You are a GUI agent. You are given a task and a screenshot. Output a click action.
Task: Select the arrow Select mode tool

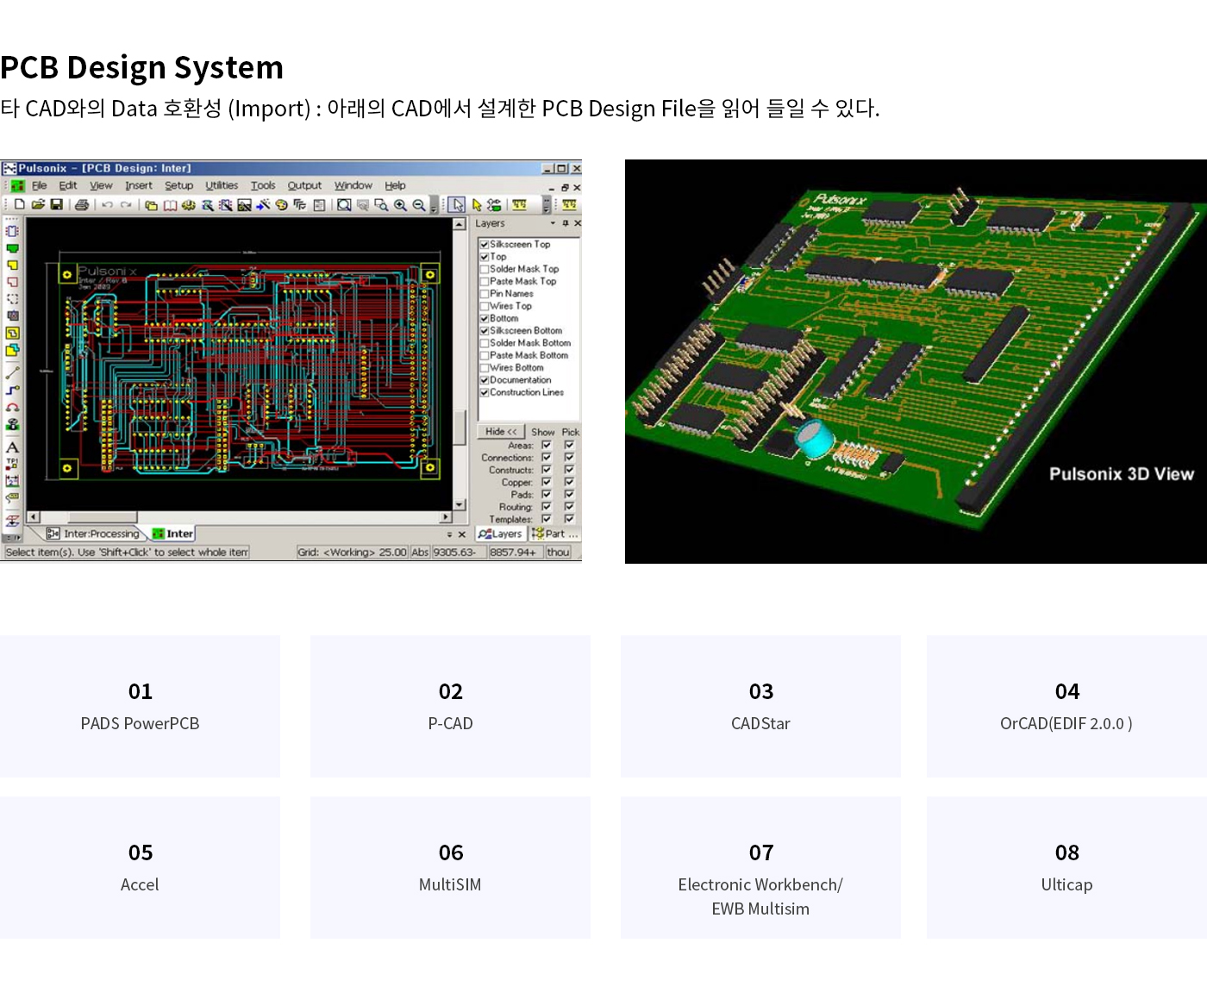coord(457,205)
